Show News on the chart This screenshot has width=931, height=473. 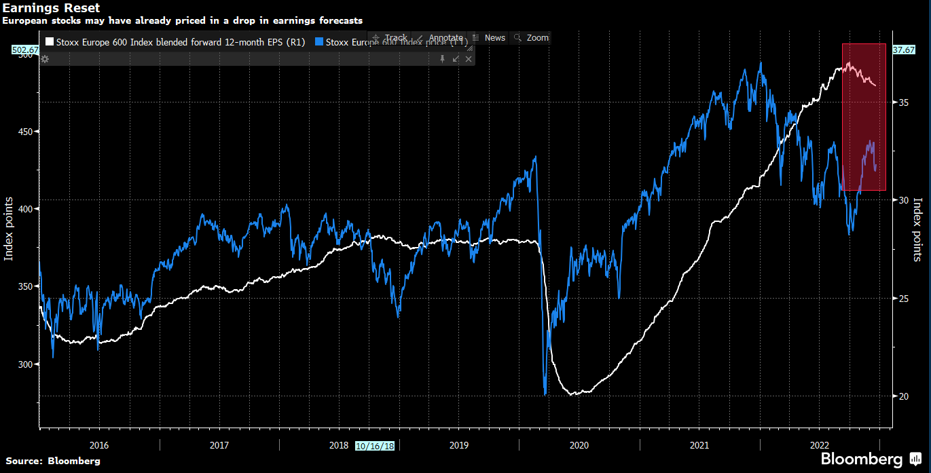click(488, 38)
